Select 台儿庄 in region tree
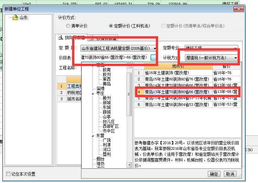Image resolution: width=258 pixels, height=183 pixels. click(109, 121)
